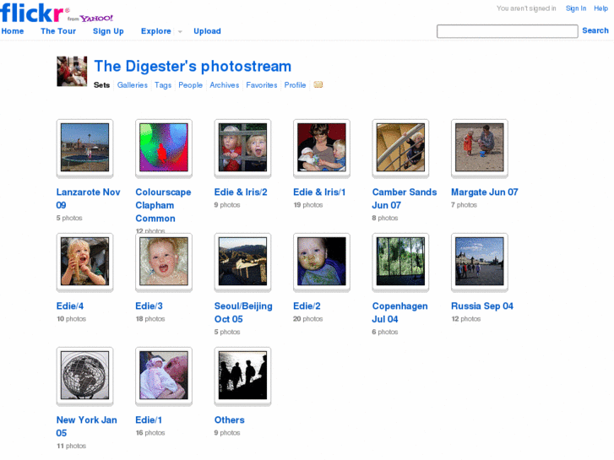
Task: Click the Help link
Action: click(600, 8)
